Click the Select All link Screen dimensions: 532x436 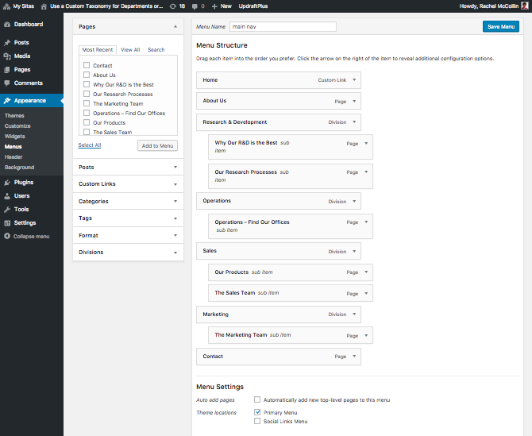click(90, 145)
